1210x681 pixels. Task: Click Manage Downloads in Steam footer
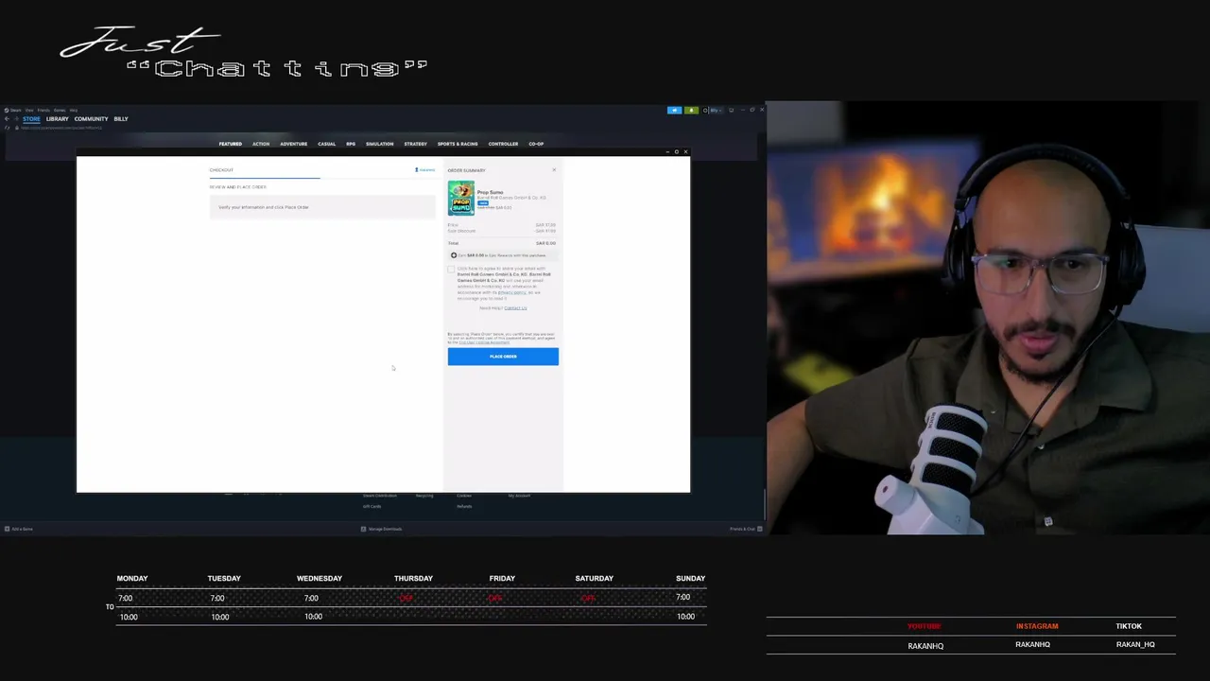[x=385, y=529]
